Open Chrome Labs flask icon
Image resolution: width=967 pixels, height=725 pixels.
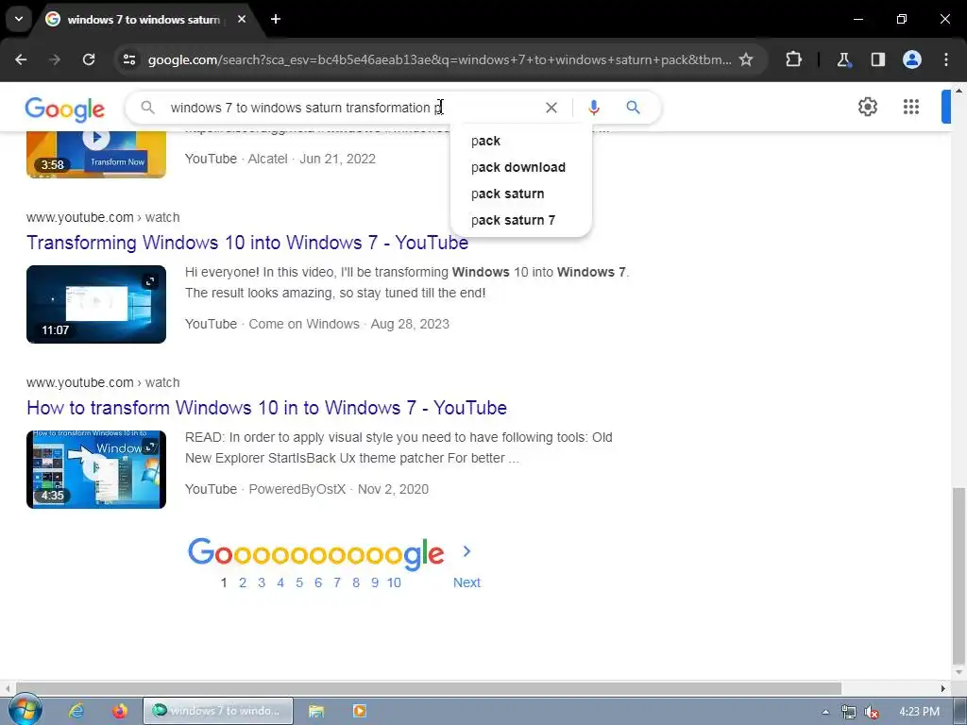[843, 59]
